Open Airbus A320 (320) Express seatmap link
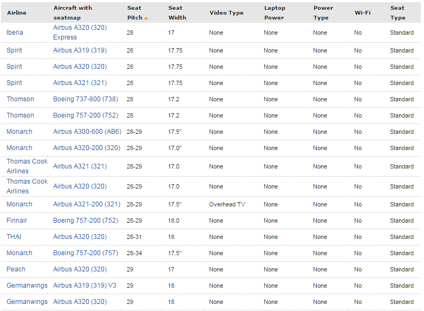 pyautogui.click(x=80, y=33)
